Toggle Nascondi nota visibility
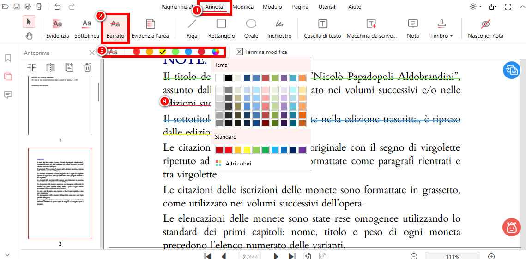The image size is (526, 259). point(485,28)
